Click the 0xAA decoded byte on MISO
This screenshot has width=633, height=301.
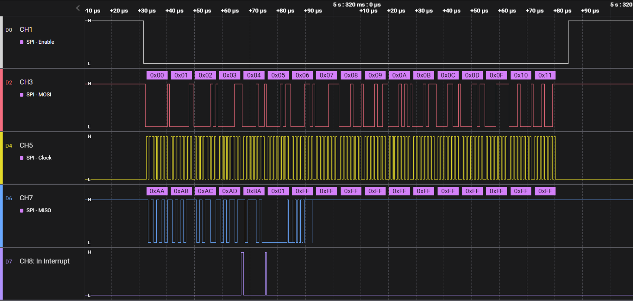(157, 191)
